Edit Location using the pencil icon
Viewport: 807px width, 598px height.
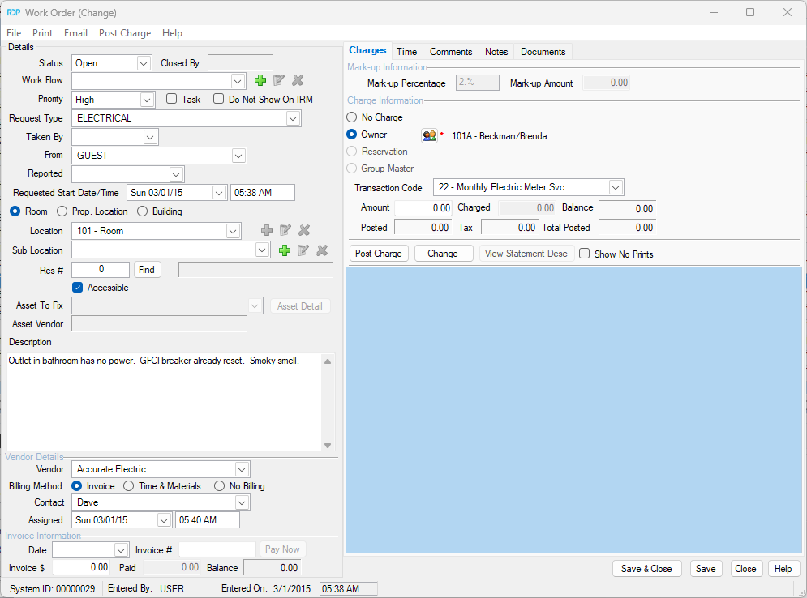[285, 230]
